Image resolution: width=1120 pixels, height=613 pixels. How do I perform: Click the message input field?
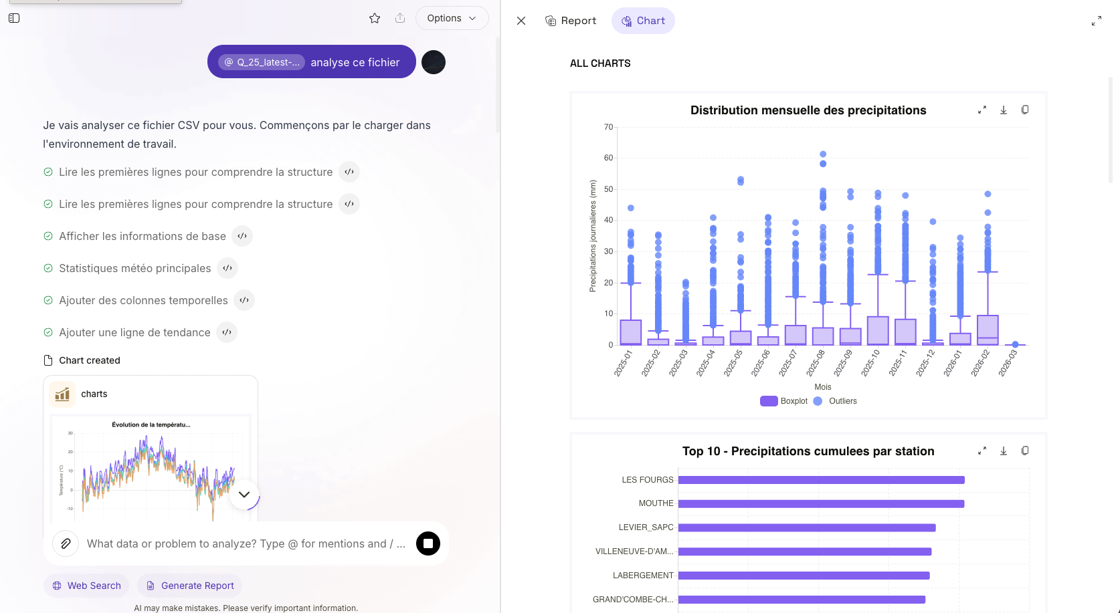[x=246, y=543]
